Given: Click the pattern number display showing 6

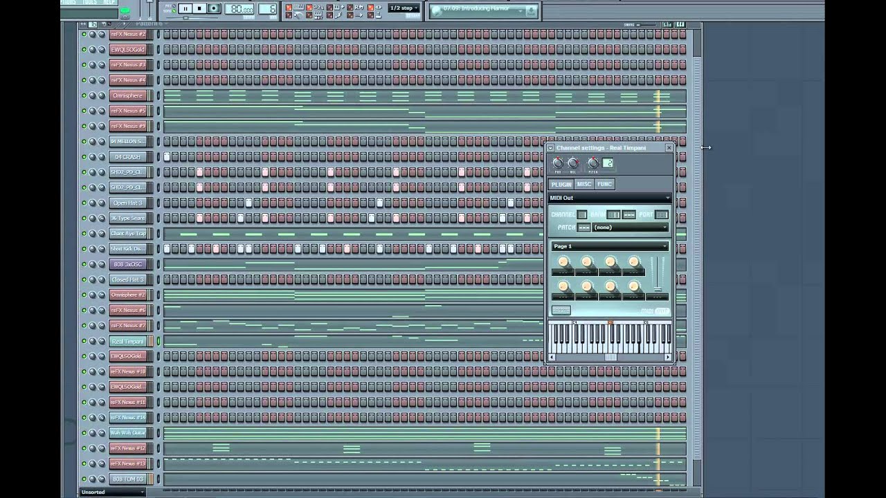Looking at the screenshot, I should [268, 9].
